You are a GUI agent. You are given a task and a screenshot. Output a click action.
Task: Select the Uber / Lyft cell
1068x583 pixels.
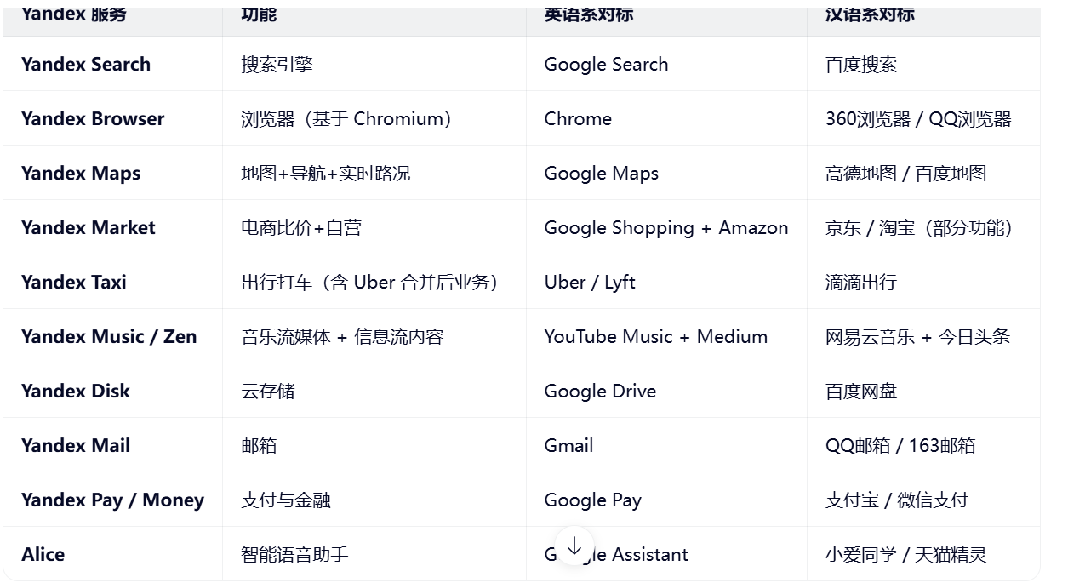590,283
